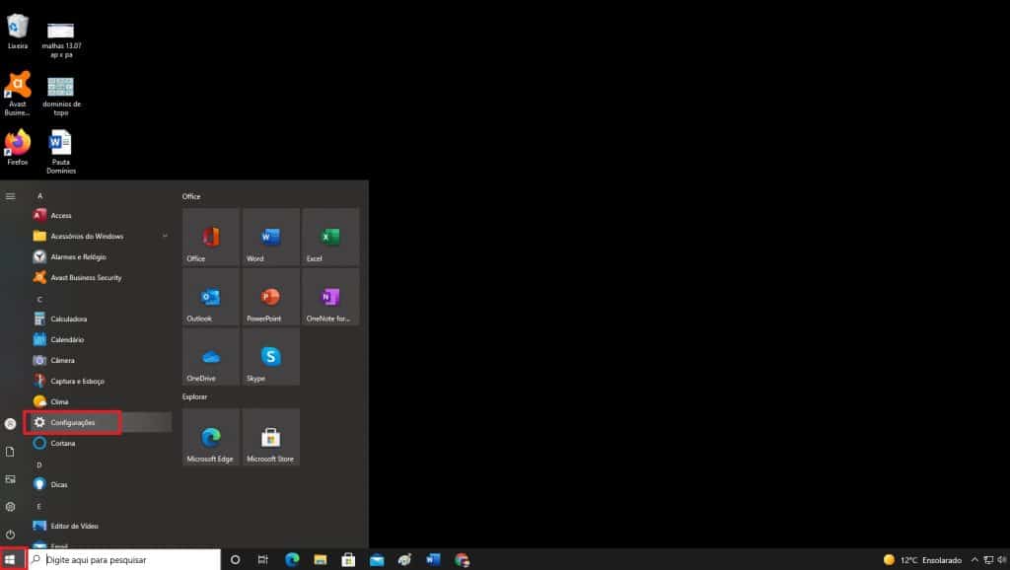1010x570 pixels.
Task: Click the letter E header in app list
Action: click(x=39, y=507)
